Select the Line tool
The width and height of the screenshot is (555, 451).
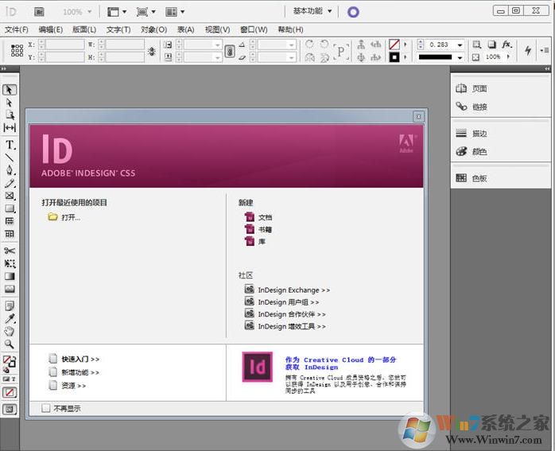tap(10, 157)
